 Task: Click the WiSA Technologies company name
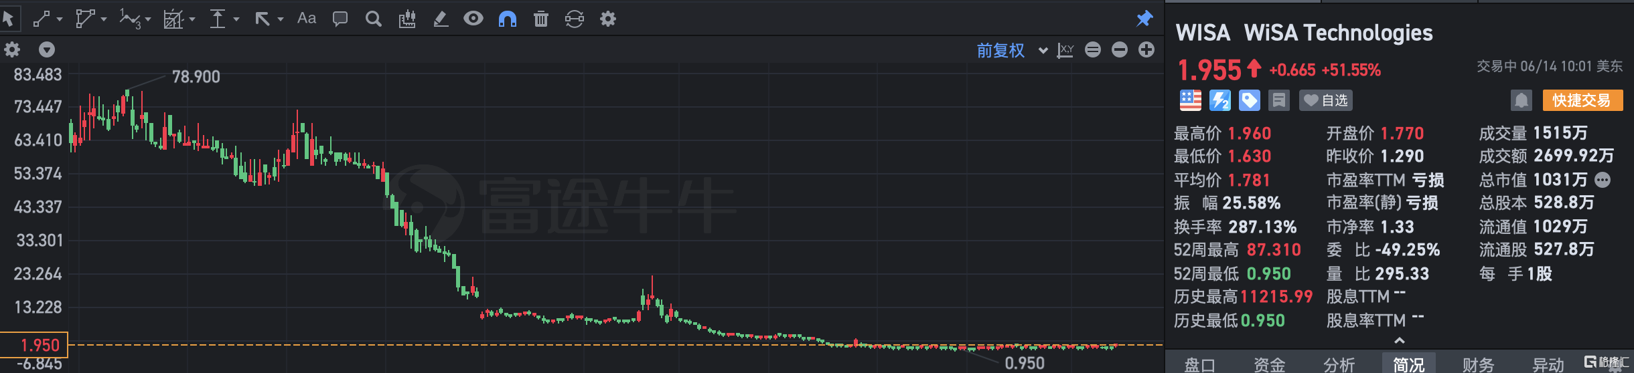(1339, 33)
